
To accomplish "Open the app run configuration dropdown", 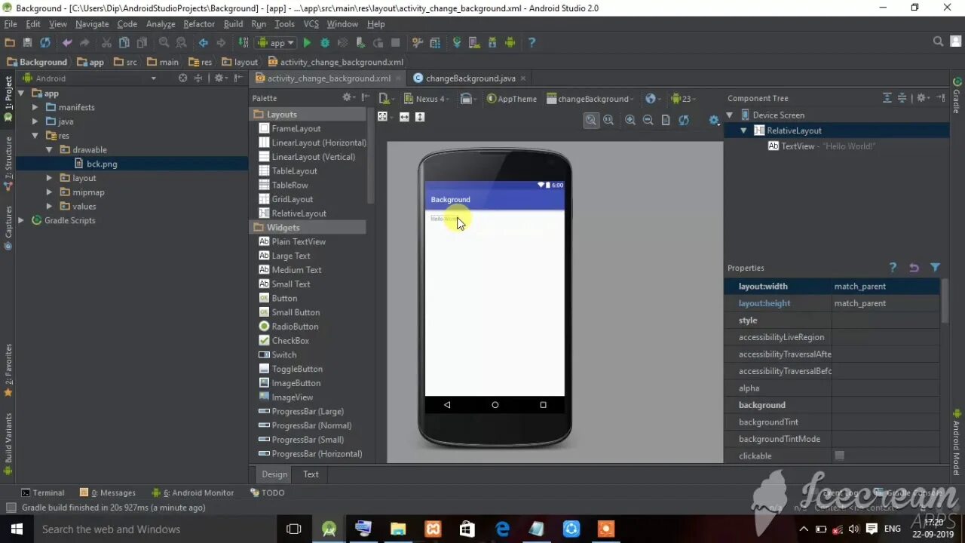I will [x=277, y=43].
